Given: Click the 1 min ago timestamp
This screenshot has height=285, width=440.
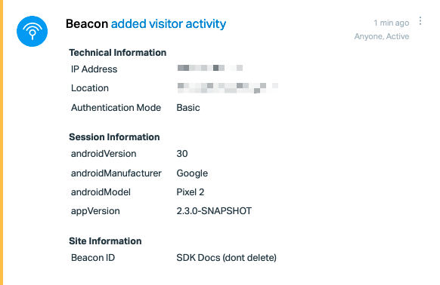Looking at the screenshot, I should [391, 23].
